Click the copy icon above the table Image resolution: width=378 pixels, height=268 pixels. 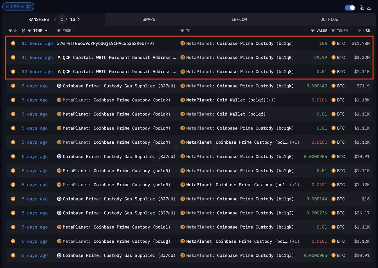coord(362,8)
